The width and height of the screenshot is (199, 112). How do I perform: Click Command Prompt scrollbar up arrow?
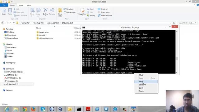[x=177, y=31]
